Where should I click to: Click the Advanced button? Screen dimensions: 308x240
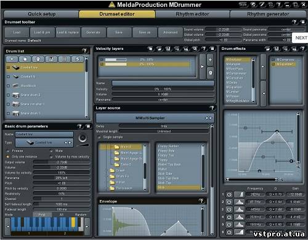point(170,32)
